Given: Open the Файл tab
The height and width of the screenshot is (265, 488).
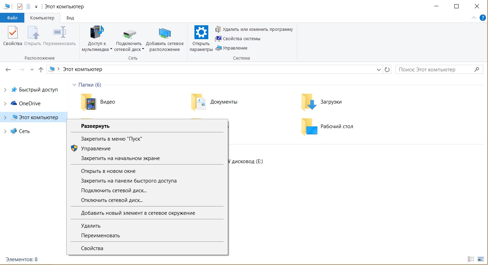Looking at the screenshot, I should point(12,18).
